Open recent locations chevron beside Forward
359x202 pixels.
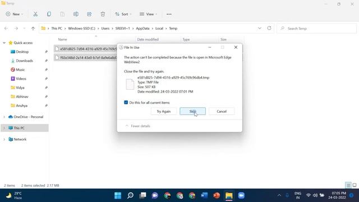tap(24, 29)
